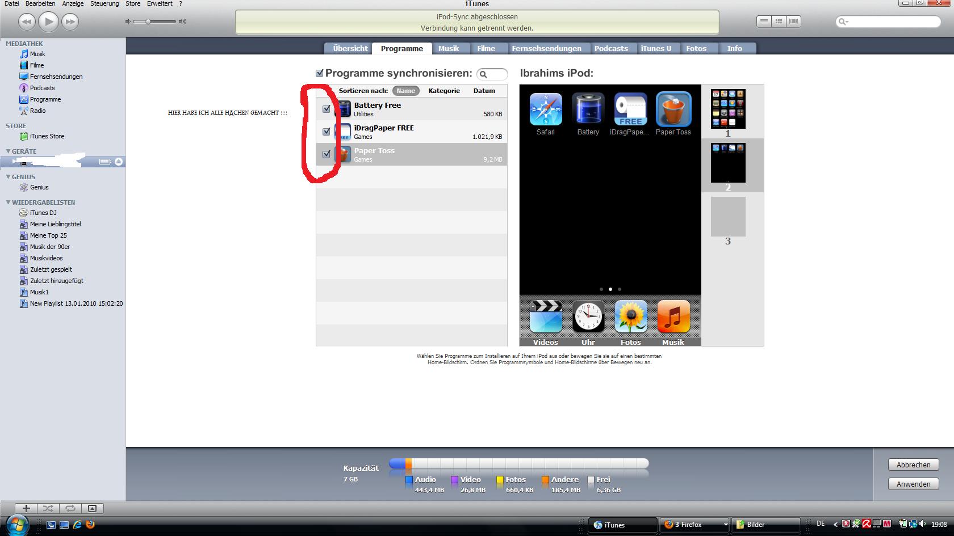Sort programs by Name
Screen dimensions: 954x536
point(405,91)
